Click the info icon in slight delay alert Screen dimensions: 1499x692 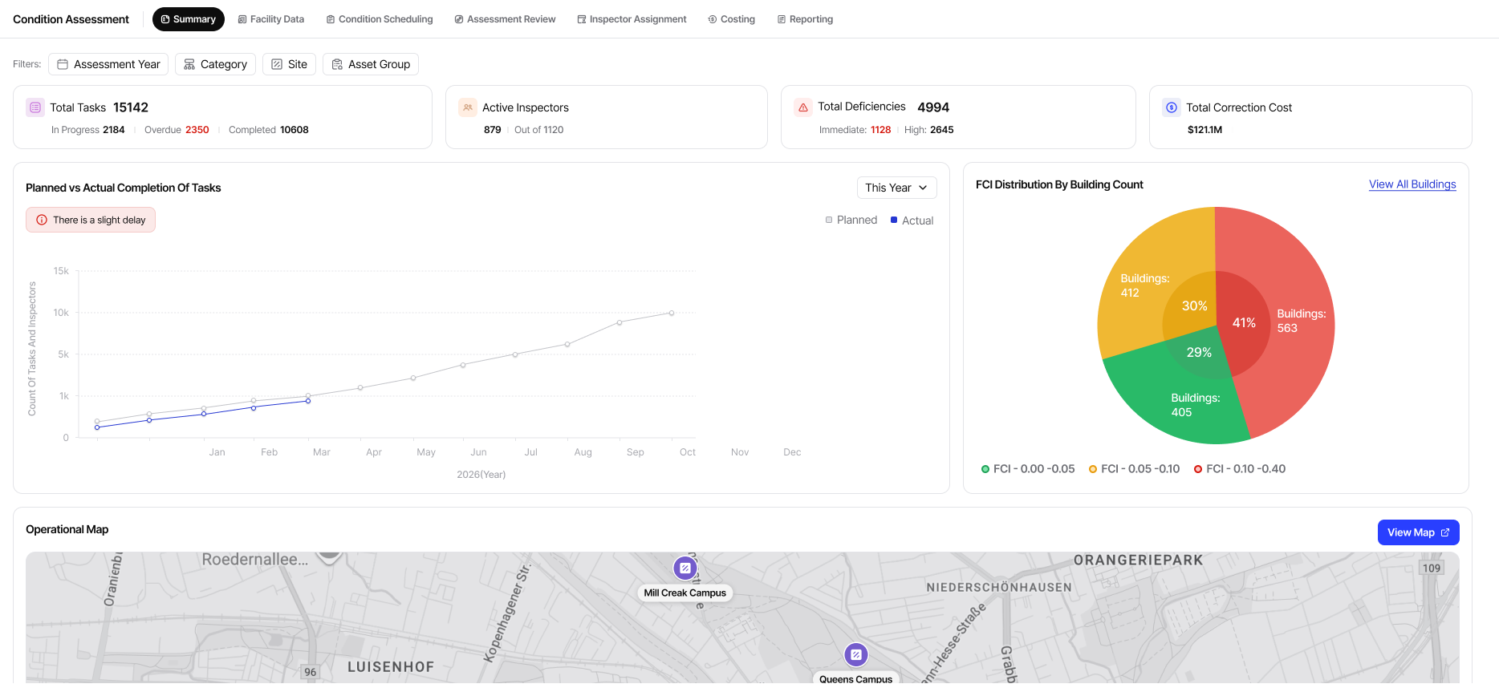click(42, 220)
